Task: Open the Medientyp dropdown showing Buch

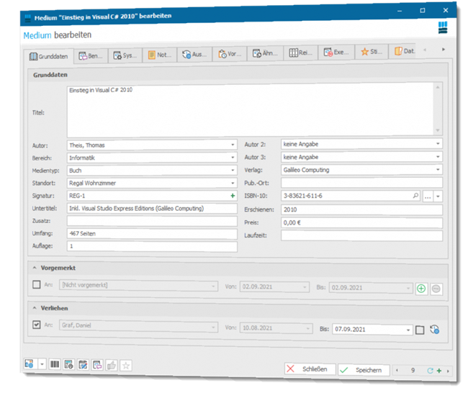Action: [x=233, y=170]
